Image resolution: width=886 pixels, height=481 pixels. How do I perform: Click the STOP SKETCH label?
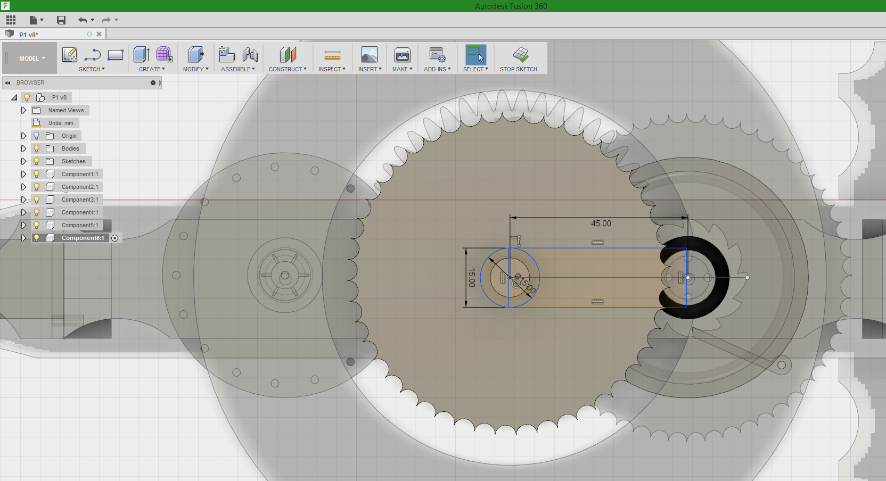pyautogui.click(x=518, y=69)
